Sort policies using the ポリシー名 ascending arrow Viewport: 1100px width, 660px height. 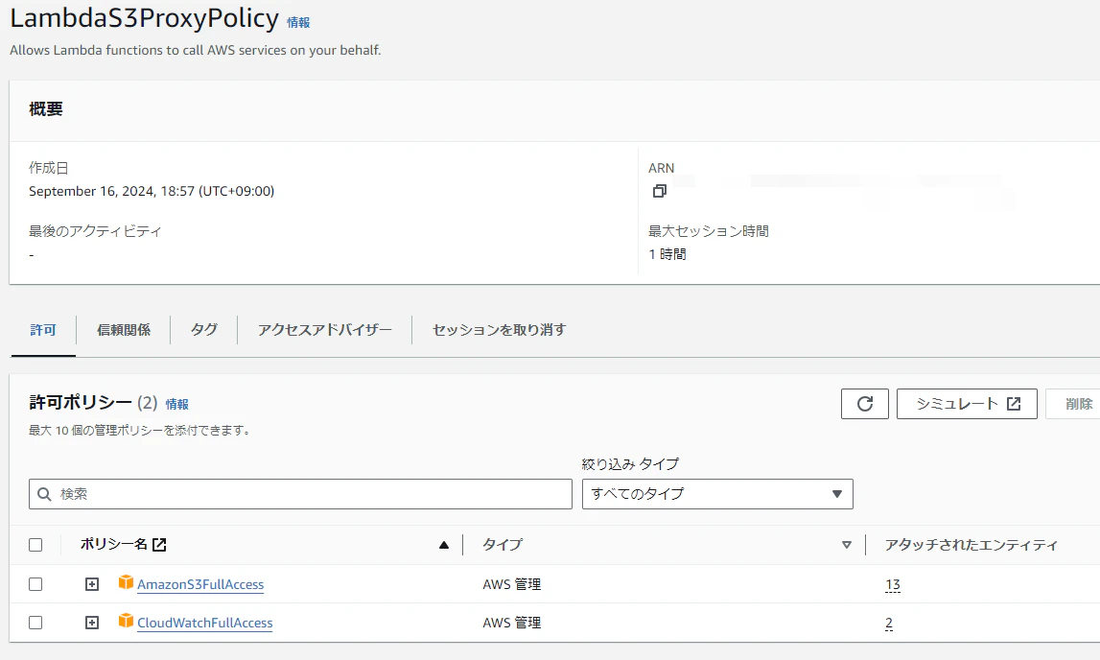[x=443, y=545]
